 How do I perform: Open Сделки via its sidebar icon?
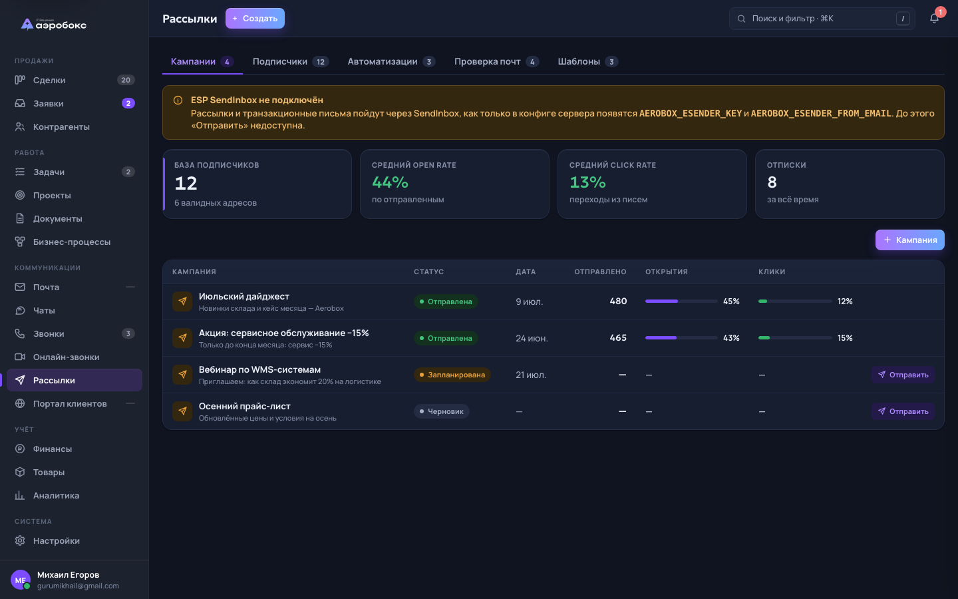click(20, 80)
